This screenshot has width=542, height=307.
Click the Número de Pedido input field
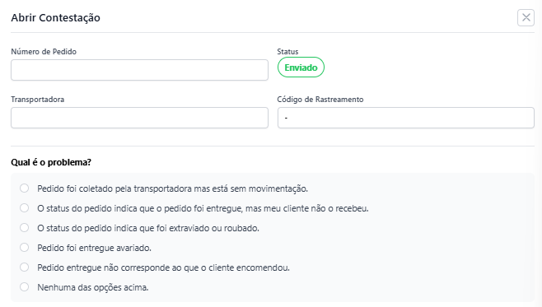pyautogui.click(x=139, y=70)
